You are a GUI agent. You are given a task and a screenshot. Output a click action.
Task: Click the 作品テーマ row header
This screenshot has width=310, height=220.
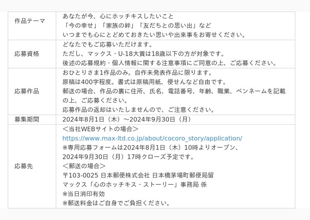(x=30, y=21)
